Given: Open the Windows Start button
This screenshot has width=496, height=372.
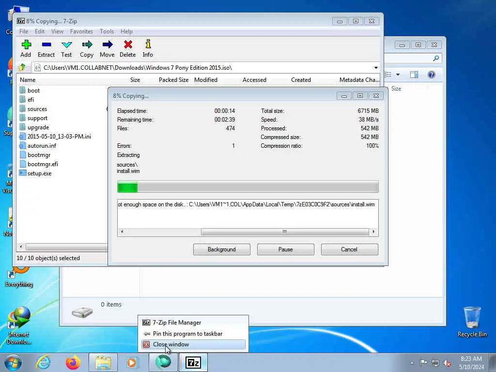Looking at the screenshot, I should 13,362.
